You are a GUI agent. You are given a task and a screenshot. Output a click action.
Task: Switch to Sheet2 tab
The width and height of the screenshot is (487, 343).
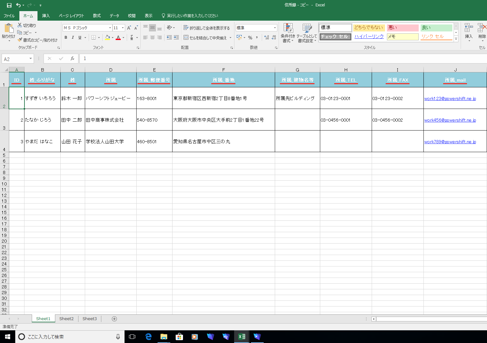tap(66, 319)
